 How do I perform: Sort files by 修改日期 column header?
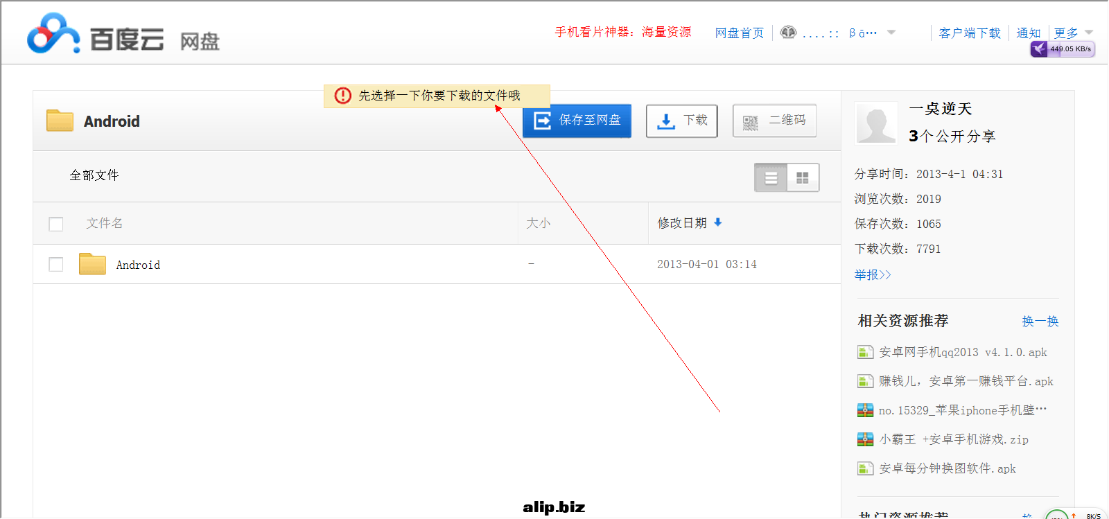click(682, 222)
